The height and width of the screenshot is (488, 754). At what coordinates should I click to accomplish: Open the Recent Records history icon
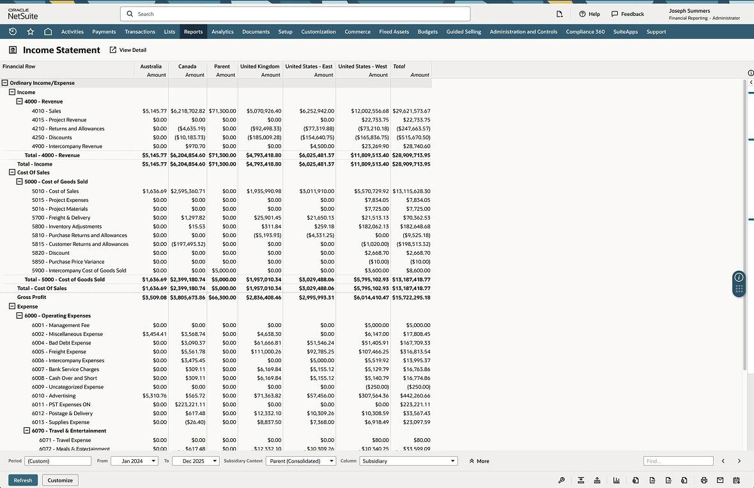[13, 32]
